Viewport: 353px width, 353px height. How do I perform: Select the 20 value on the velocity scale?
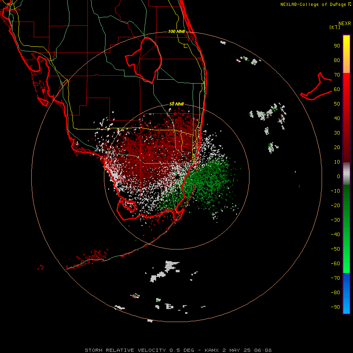(x=337, y=147)
